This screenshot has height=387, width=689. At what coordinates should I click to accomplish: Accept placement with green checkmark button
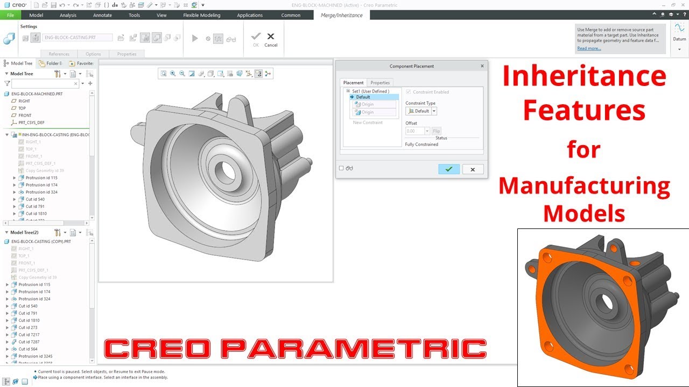(449, 169)
